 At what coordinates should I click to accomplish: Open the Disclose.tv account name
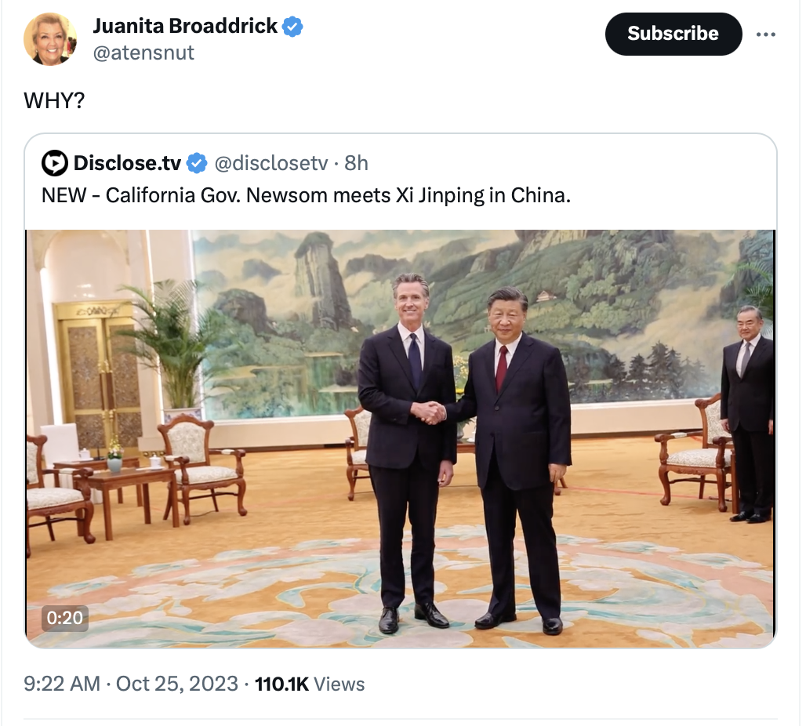click(x=127, y=163)
